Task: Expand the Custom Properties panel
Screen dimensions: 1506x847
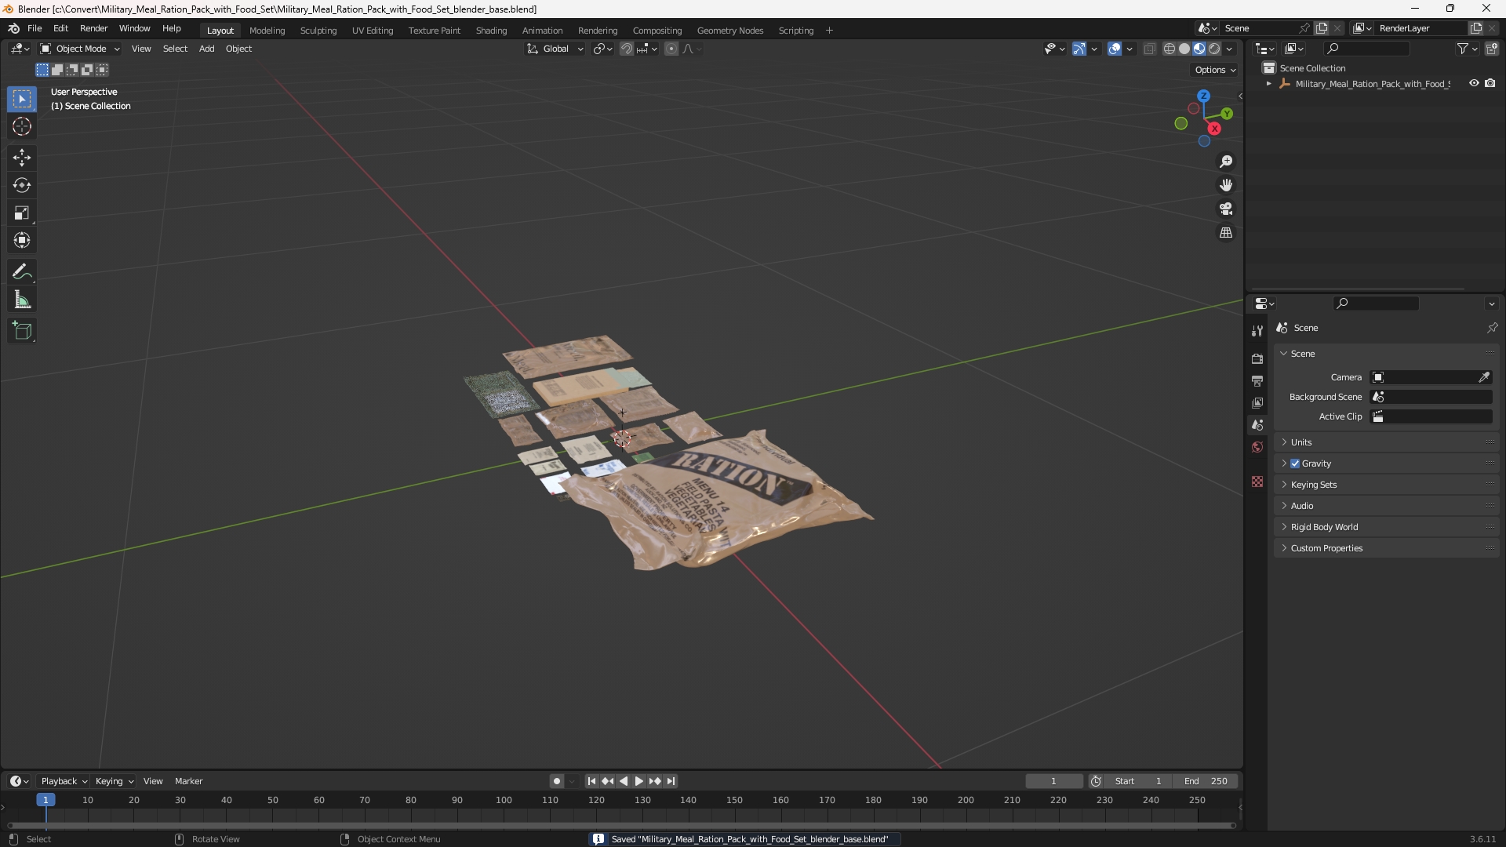Action: [x=1386, y=548]
